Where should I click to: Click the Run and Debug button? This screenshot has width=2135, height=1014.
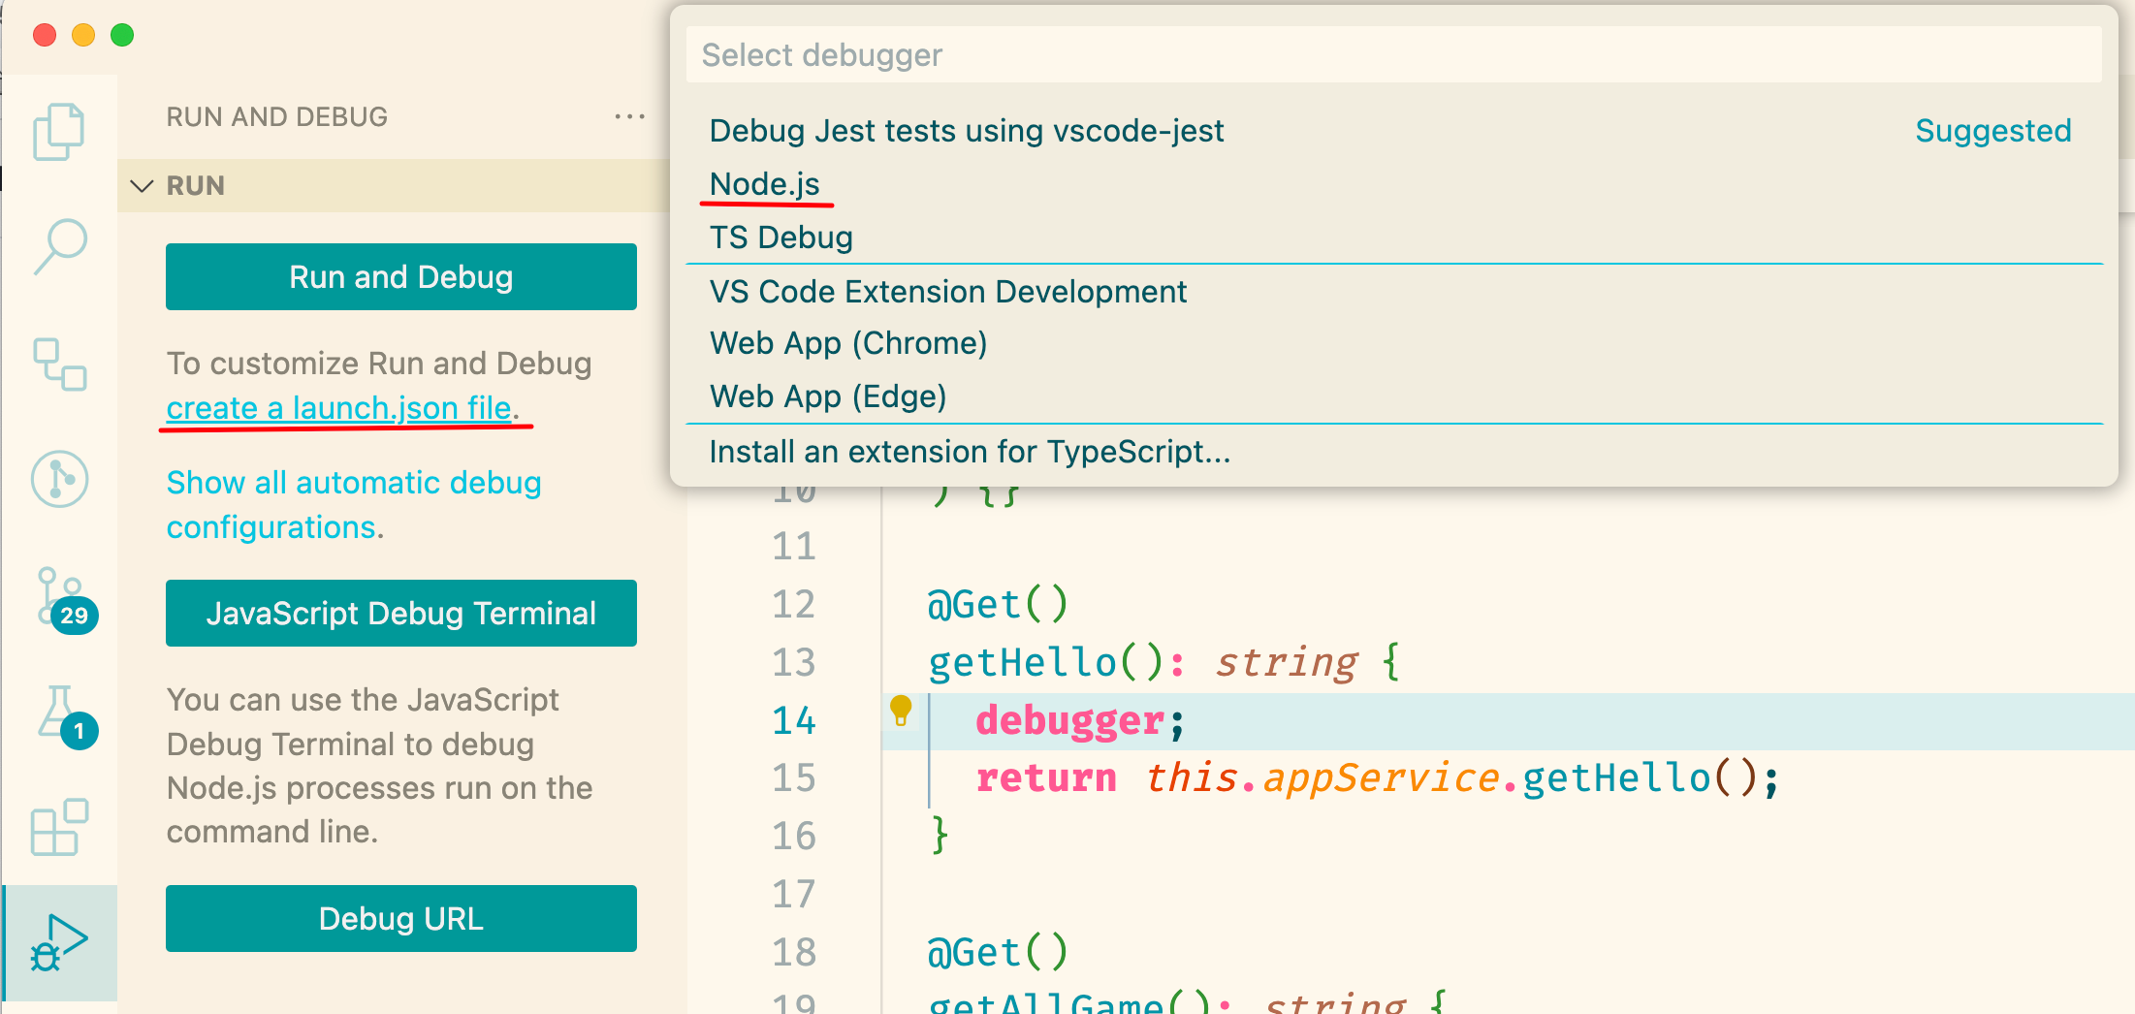pyautogui.click(x=401, y=277)
